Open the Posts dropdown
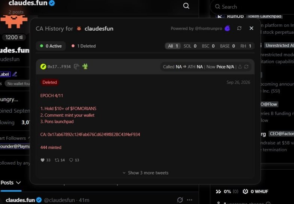 10,183
